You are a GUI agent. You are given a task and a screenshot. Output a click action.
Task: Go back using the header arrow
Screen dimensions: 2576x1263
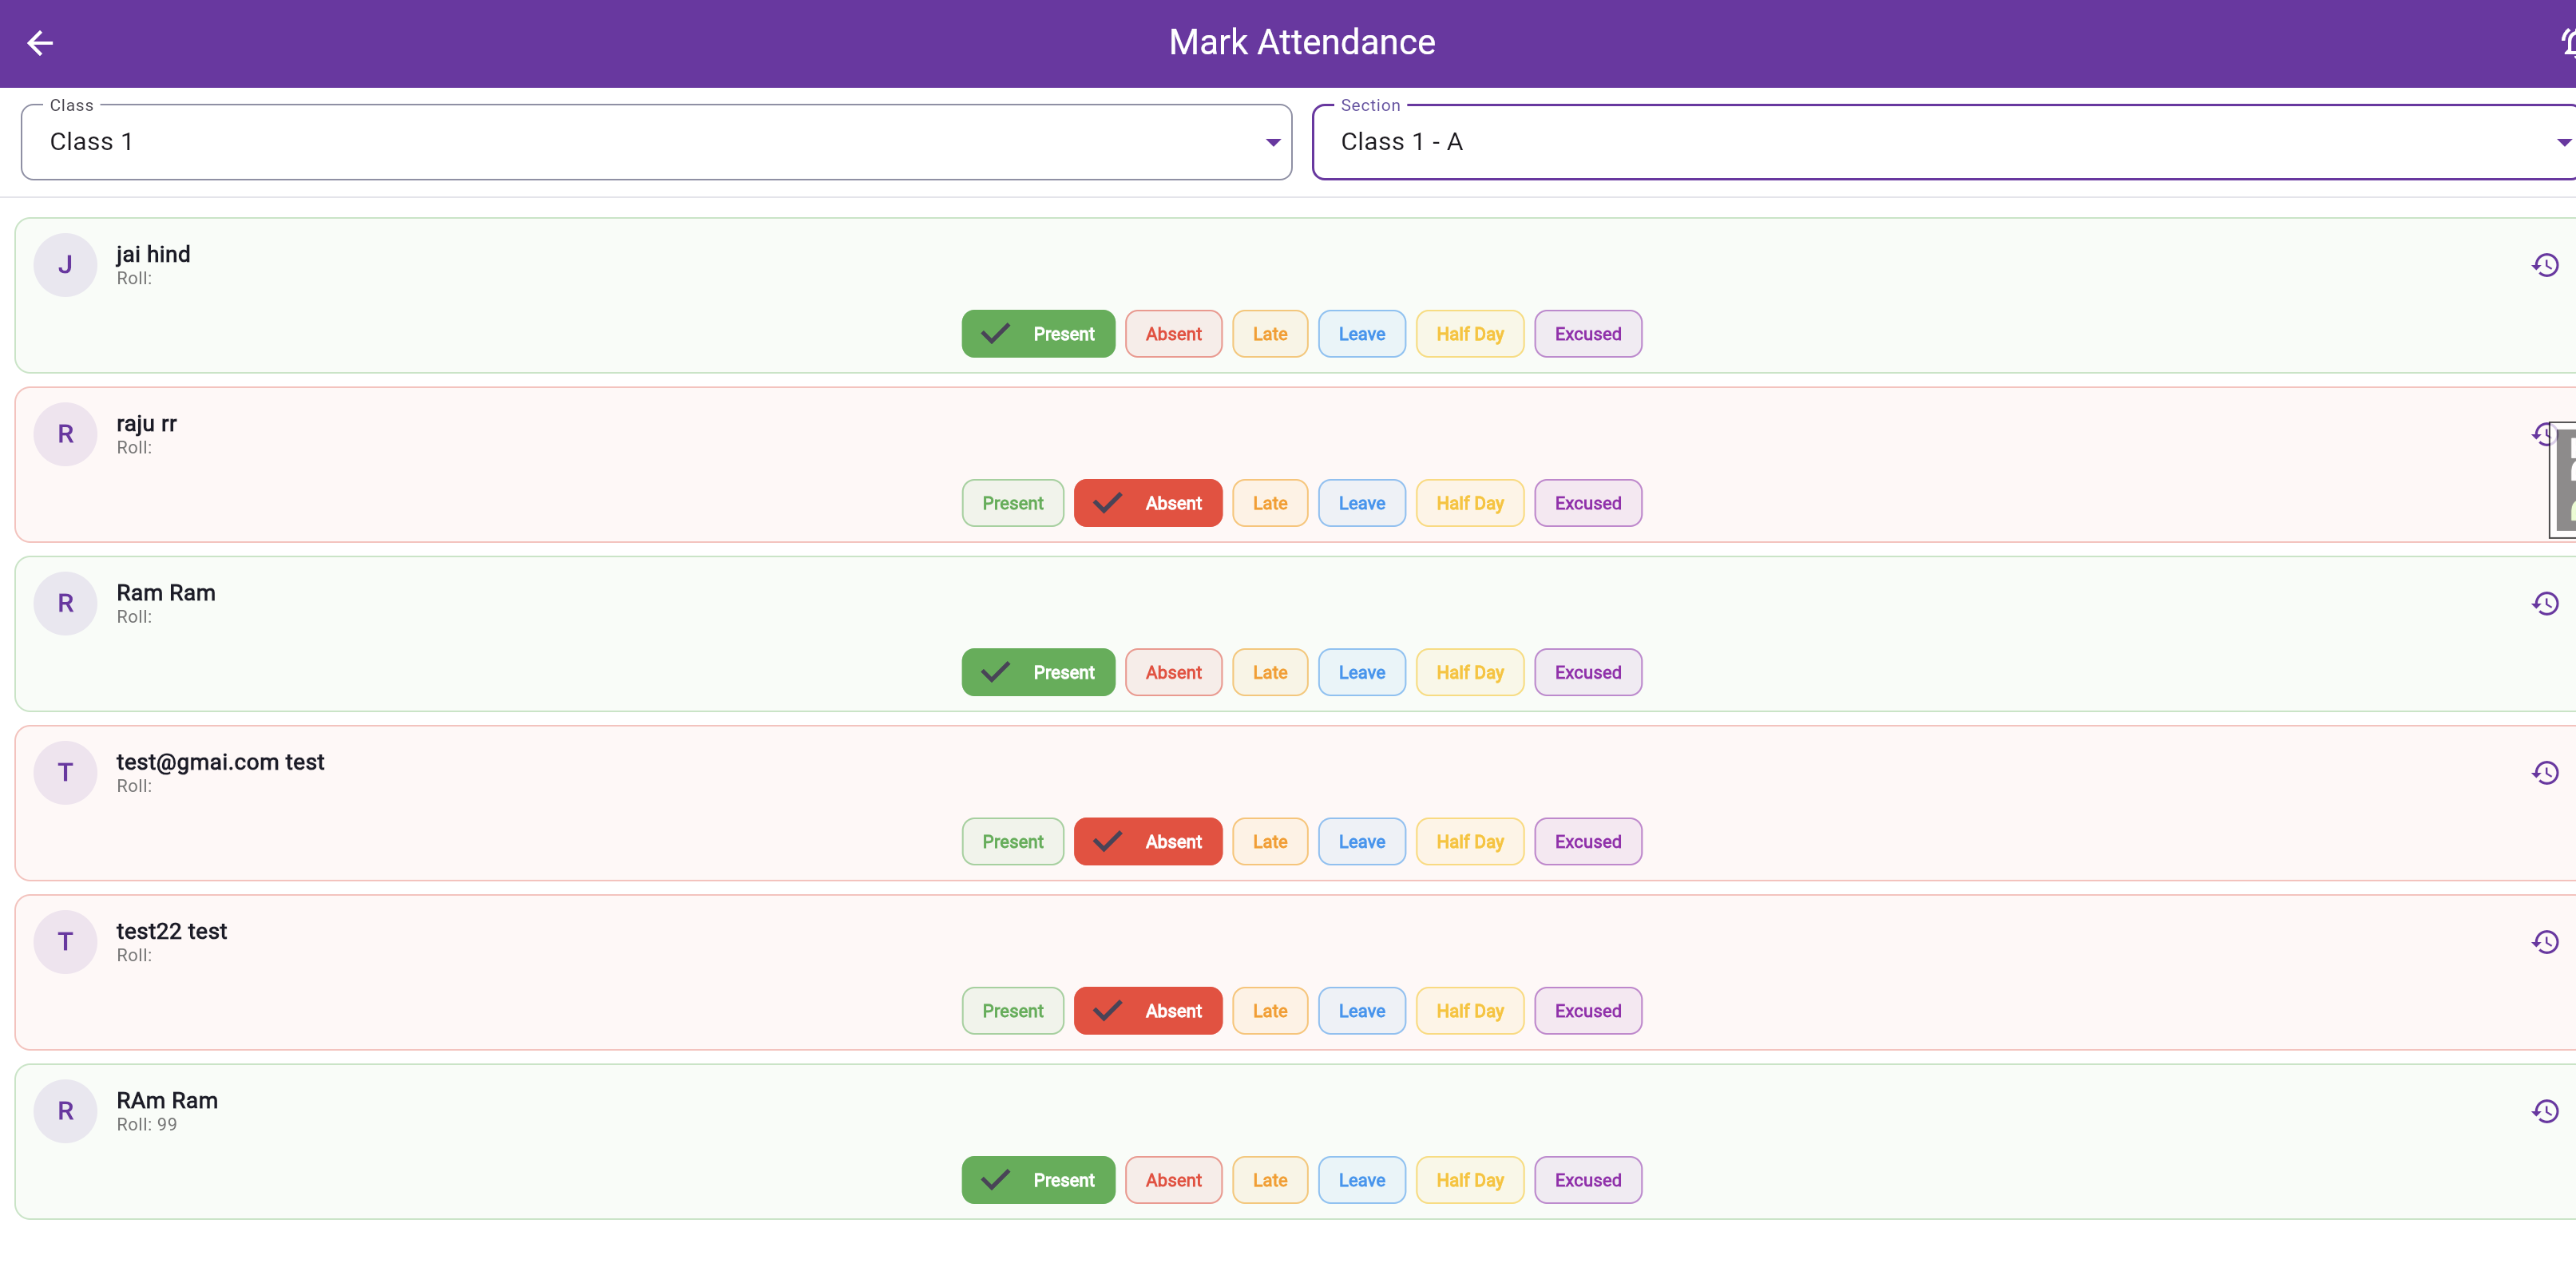pos(40,43)
